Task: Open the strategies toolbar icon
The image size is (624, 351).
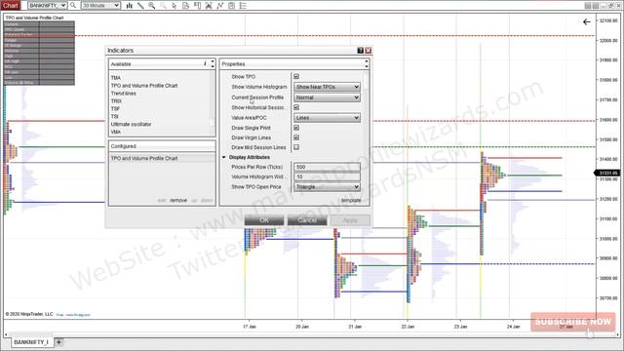Action: coord(220,6)
